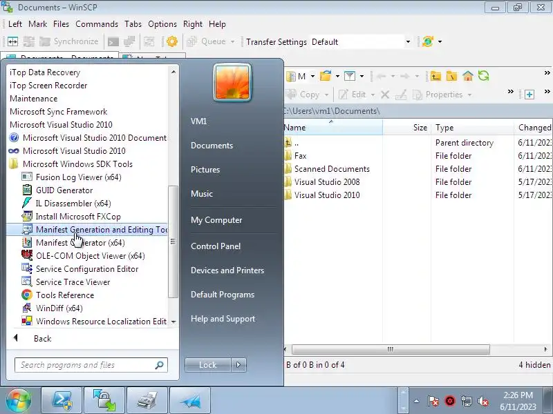553x414 pixels.
Task: Launch Manifest Generation and Editing Tool
Action: (87, 230)
